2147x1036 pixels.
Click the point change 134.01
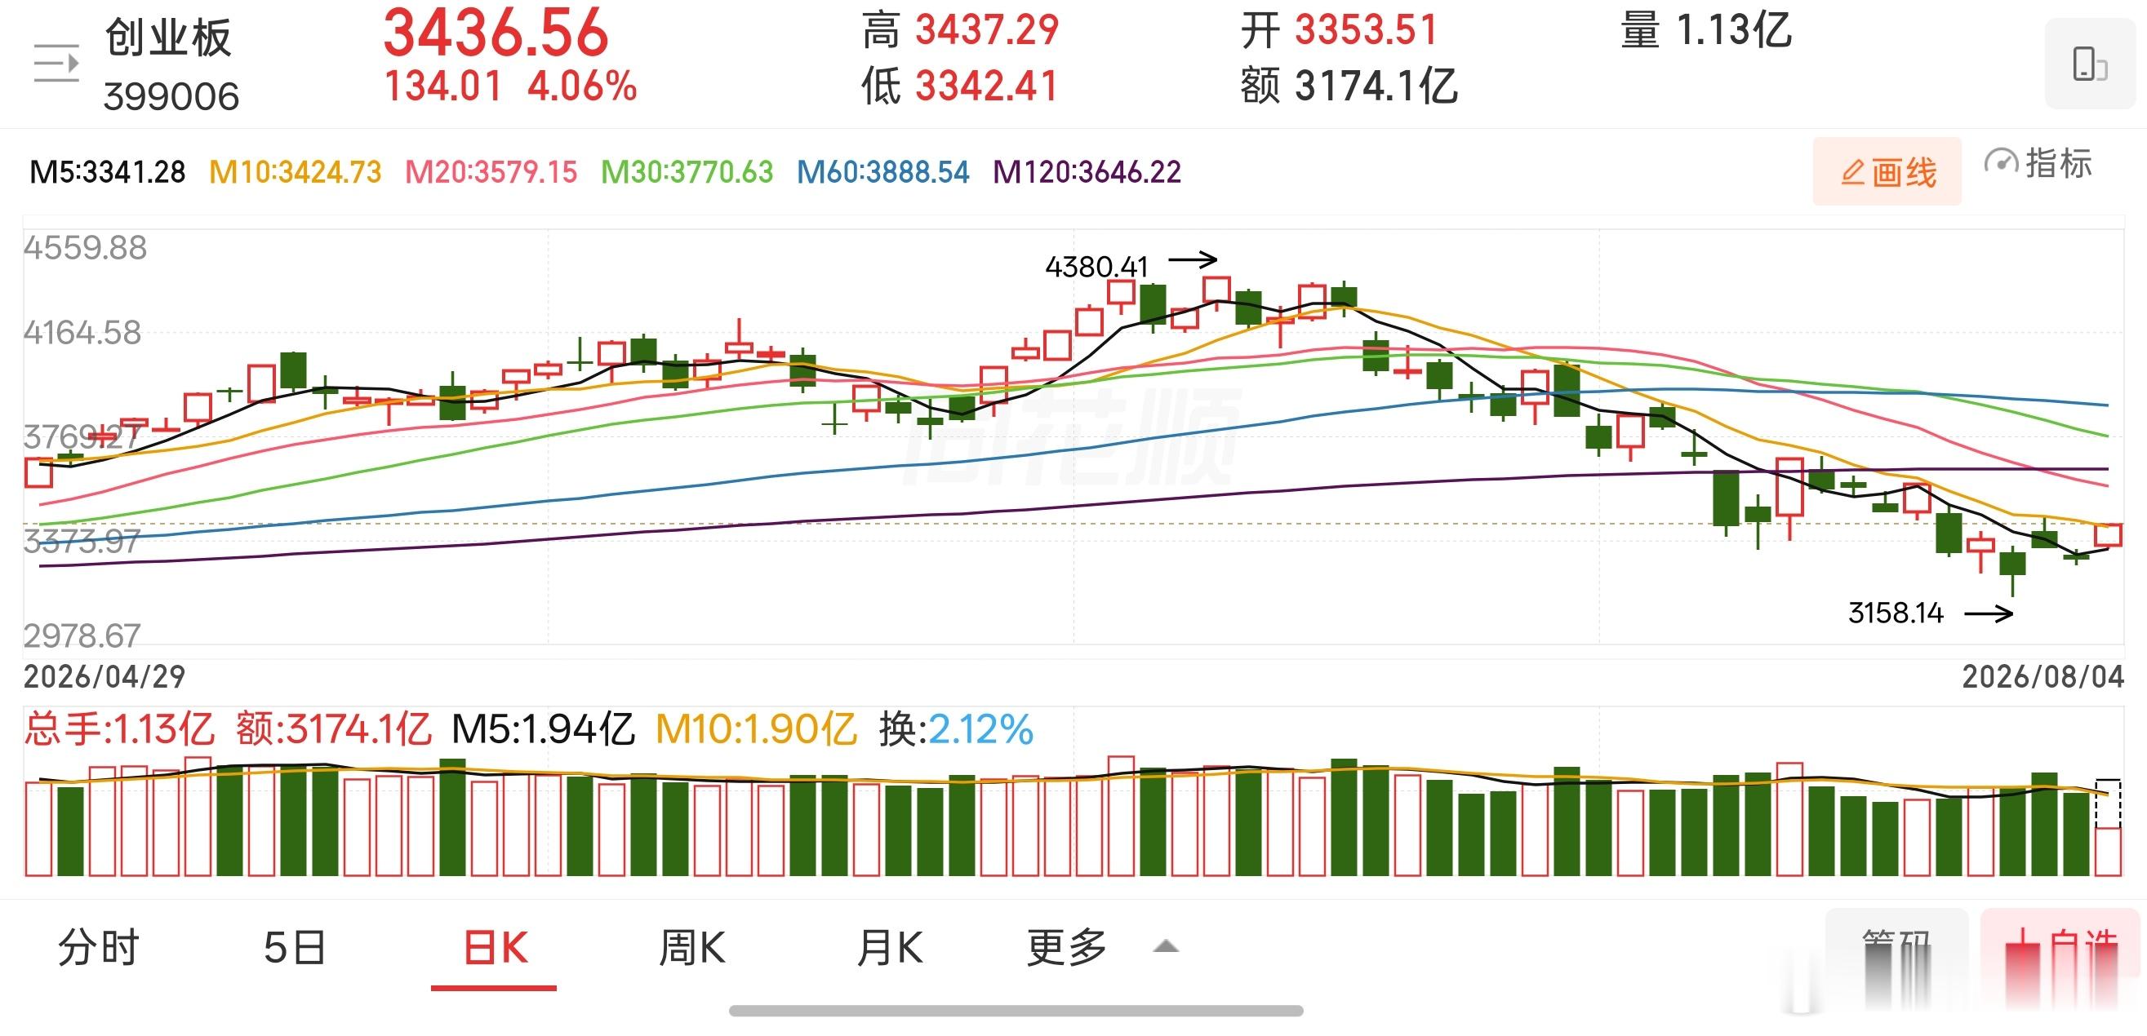click(x=442, y=86)
